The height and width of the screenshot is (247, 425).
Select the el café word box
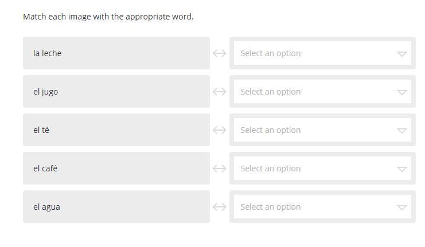coord(116,168)
